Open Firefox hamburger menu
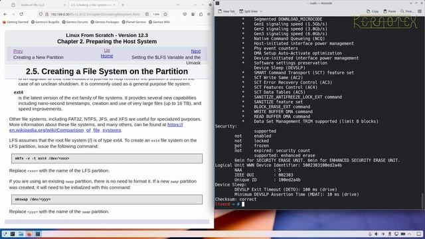Viewport: 425px width, 239px height. point(209,14)
